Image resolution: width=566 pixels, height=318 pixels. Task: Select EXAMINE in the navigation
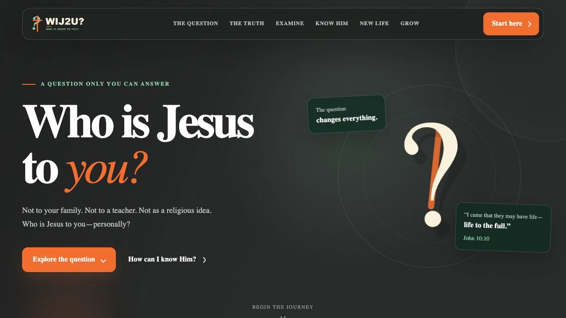pos(290,23)
